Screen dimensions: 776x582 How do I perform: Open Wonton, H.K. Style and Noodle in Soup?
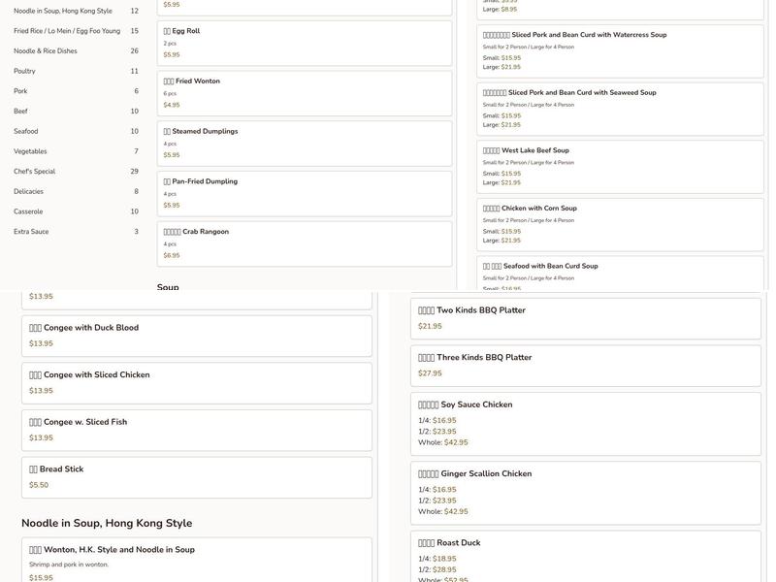pos(197,560)
